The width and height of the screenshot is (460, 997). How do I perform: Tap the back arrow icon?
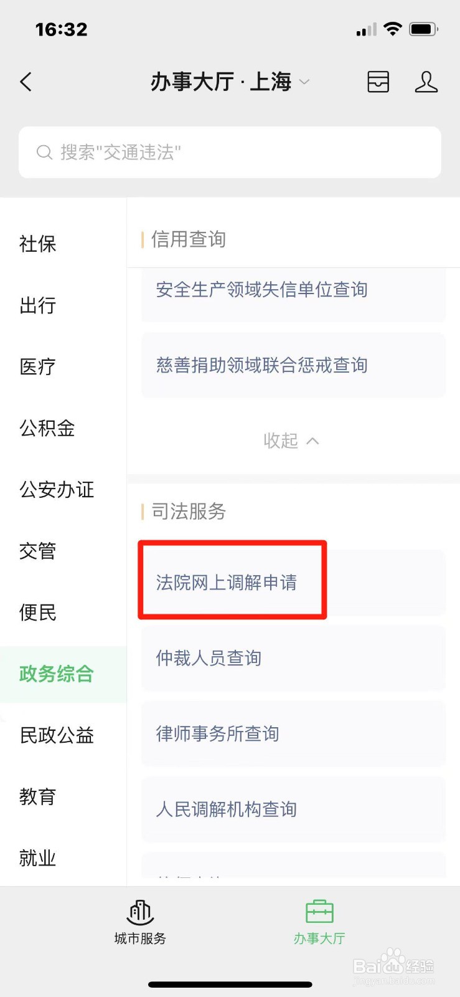pos(26,82)
